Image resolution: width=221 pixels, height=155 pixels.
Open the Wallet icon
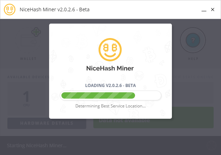[x=29, y=41]
